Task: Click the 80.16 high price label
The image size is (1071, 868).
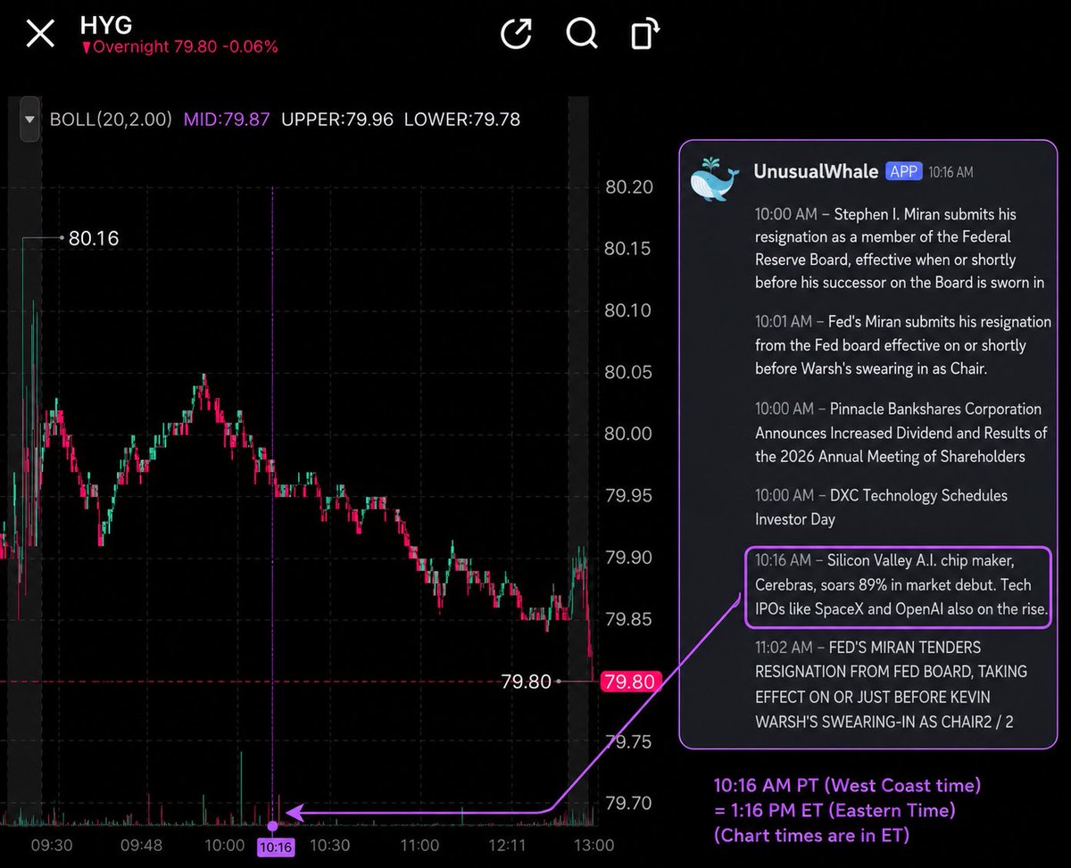Action: point(93,238)
